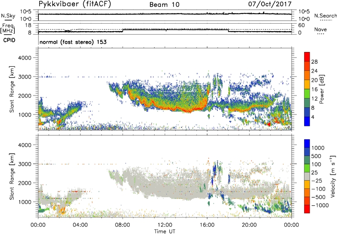337x234 pixels.
Task: Click the 'CPID' label
Action: pyautogui.click(x=9, y=40)
